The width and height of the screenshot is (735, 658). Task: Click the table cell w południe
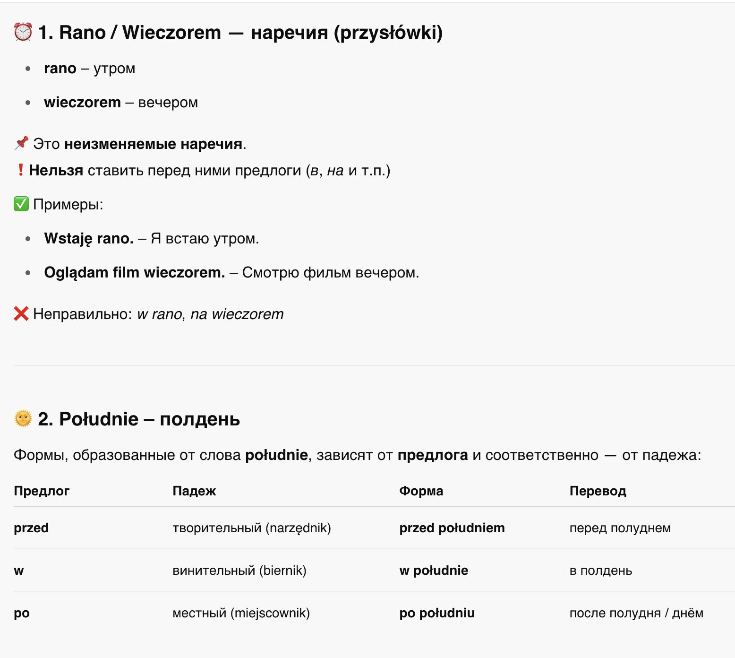click(x=434, y=571)
